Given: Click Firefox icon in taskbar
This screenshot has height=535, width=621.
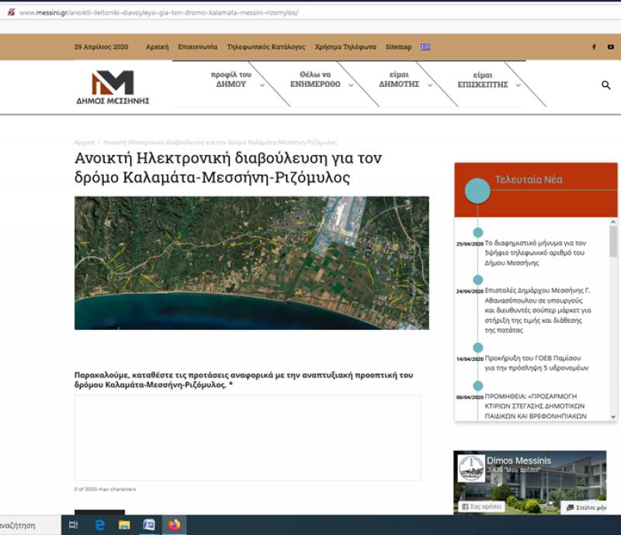Looking at the screenshot, I should (x=173, y=526).
